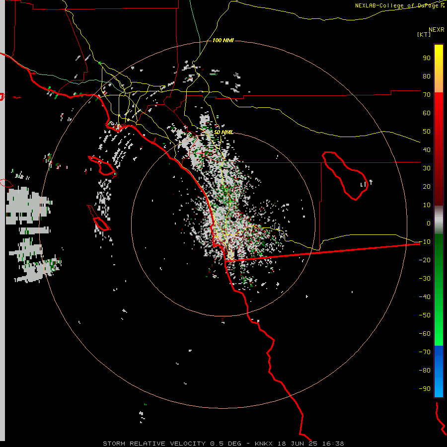
Task: Click the NEXLAB-College of DuPage credit text
Action: (x=400, y=5)
